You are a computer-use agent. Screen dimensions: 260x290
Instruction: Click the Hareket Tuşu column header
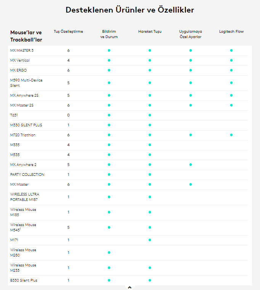click(150, 32)
